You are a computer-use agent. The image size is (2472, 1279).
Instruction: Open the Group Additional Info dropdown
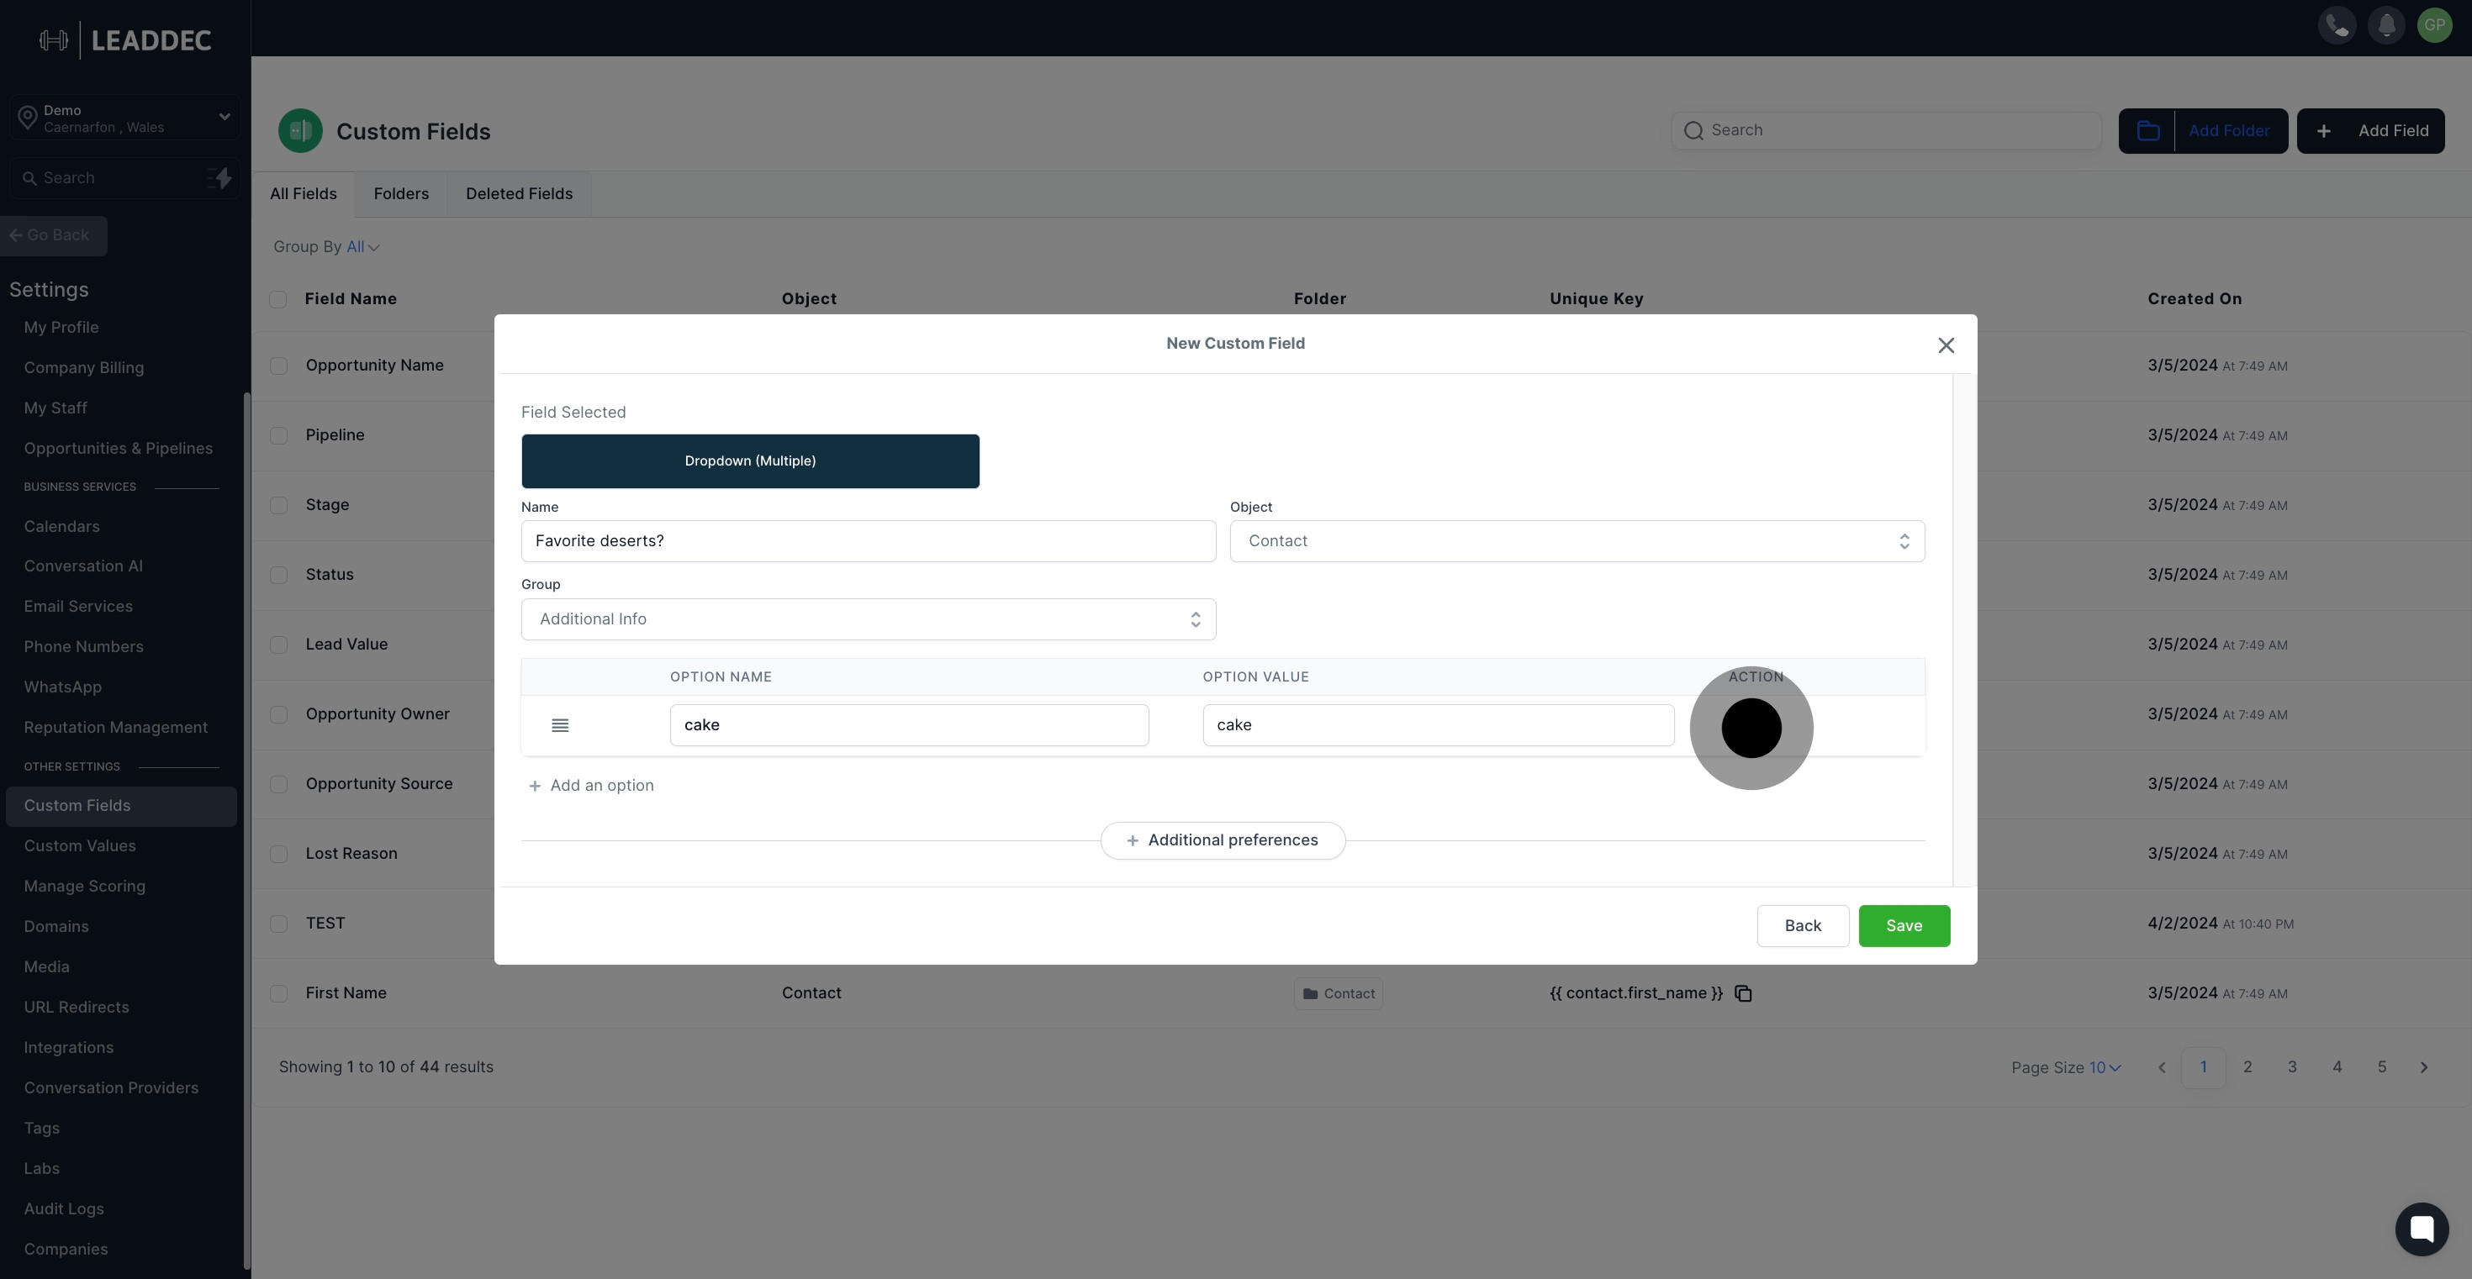pyautogui.click(x=869, y=619)
